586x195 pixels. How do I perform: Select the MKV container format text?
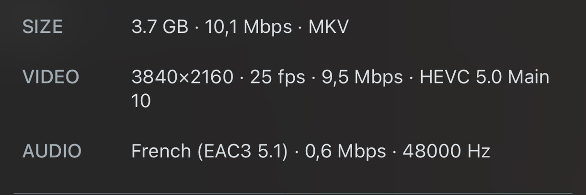point(328,27)
